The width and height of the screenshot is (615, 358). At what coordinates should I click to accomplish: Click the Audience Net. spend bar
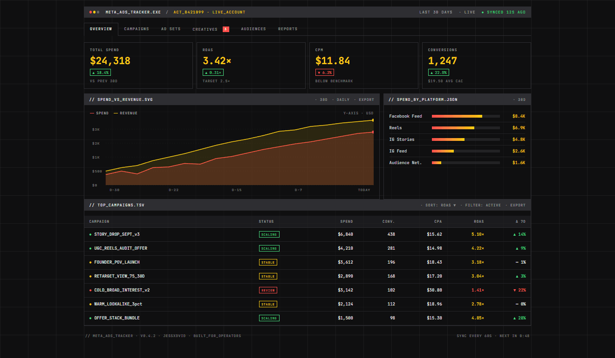pyautogui.click(x=466, y=163)
